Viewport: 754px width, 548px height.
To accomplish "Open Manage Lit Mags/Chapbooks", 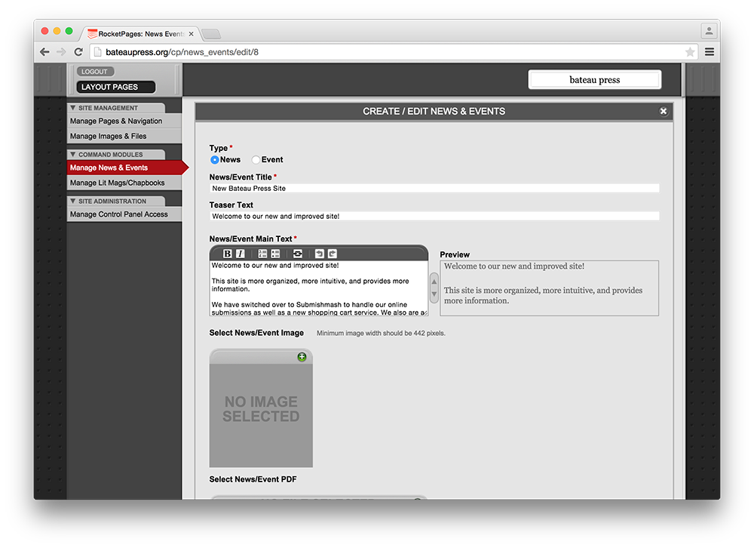I will point(117,183).
